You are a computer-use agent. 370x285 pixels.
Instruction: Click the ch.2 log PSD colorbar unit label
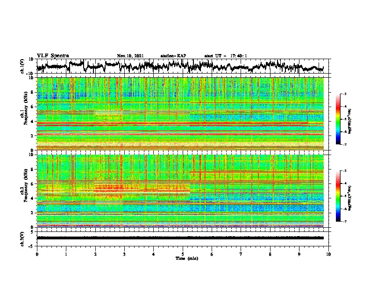point(350,198)
